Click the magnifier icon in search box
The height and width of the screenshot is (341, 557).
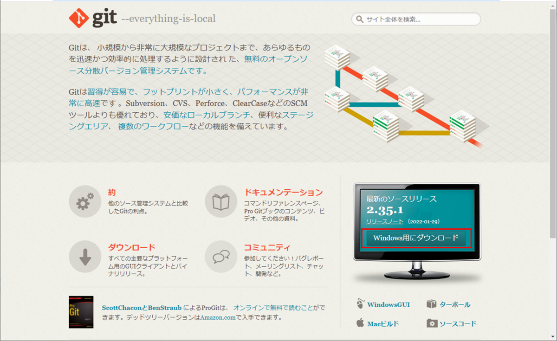click(360, 19)
